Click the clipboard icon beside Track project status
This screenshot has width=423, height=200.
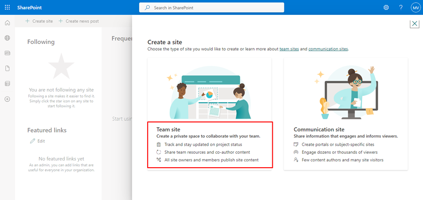(x=158, y=144)
